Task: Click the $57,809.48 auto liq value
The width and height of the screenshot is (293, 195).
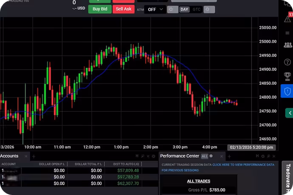Action: point(128,170)
